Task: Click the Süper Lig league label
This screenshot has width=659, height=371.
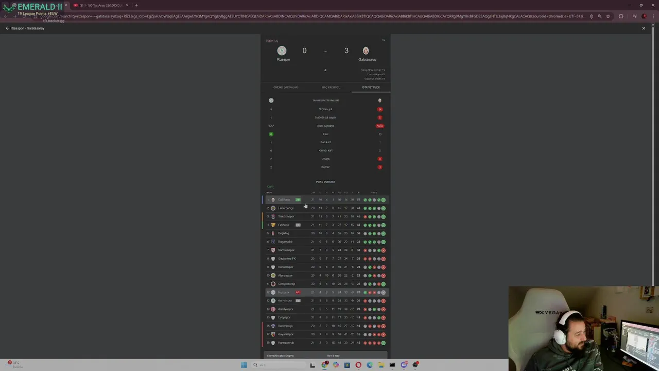Action: (x=272, y=40)
